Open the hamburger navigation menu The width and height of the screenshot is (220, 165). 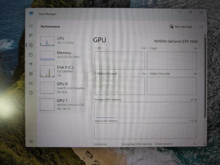point(31,26)
